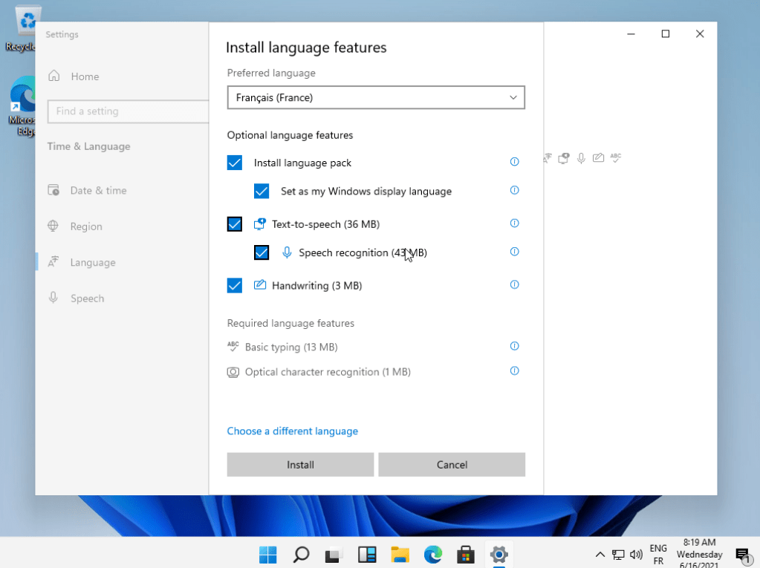
Task: Click Choose a different language link
Action: click(x=292, y=431)
